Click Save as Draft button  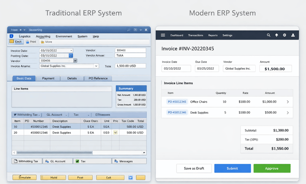click(x=194, y=168)
